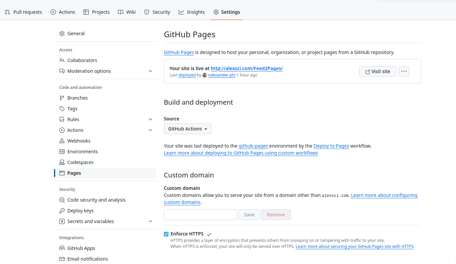Click the Remove custom domain button
The height and width of the screenshot is (264, 456).
276,215
